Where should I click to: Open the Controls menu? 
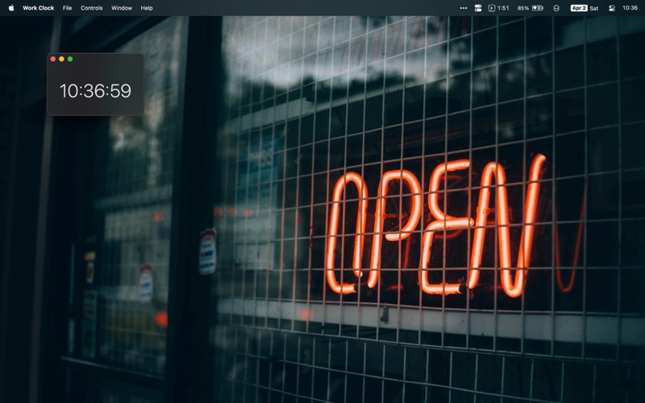tap(91, 8)
